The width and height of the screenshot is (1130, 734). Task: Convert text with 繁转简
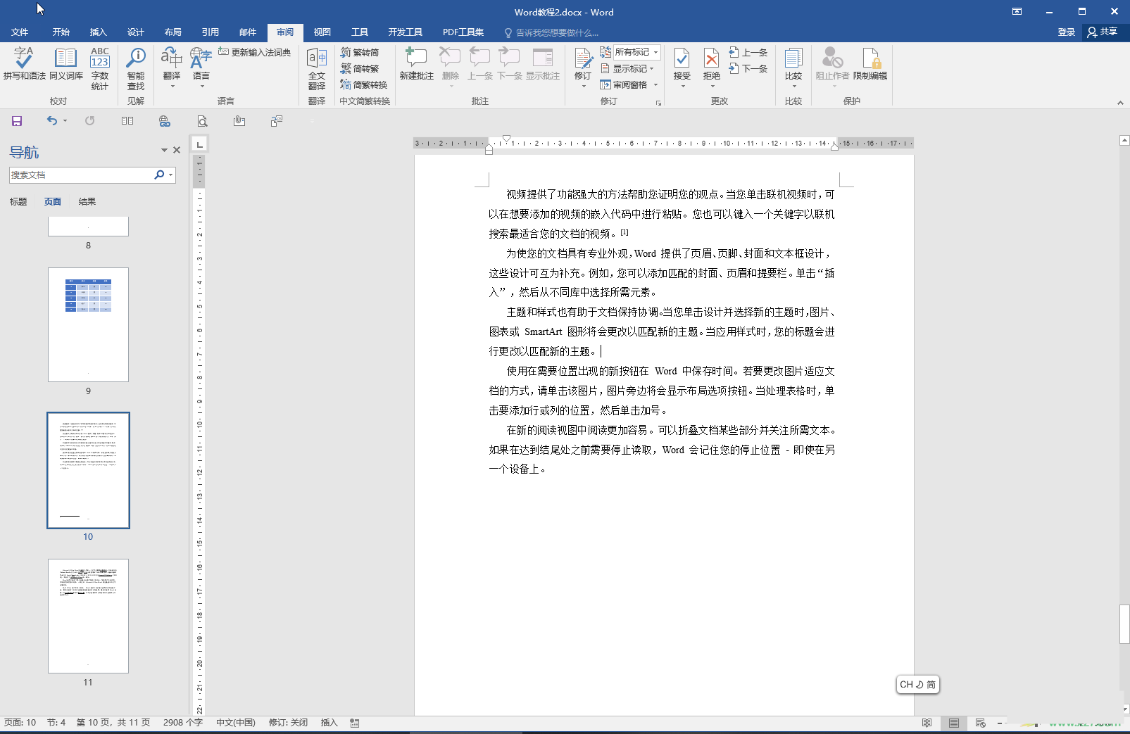point(360,53)
